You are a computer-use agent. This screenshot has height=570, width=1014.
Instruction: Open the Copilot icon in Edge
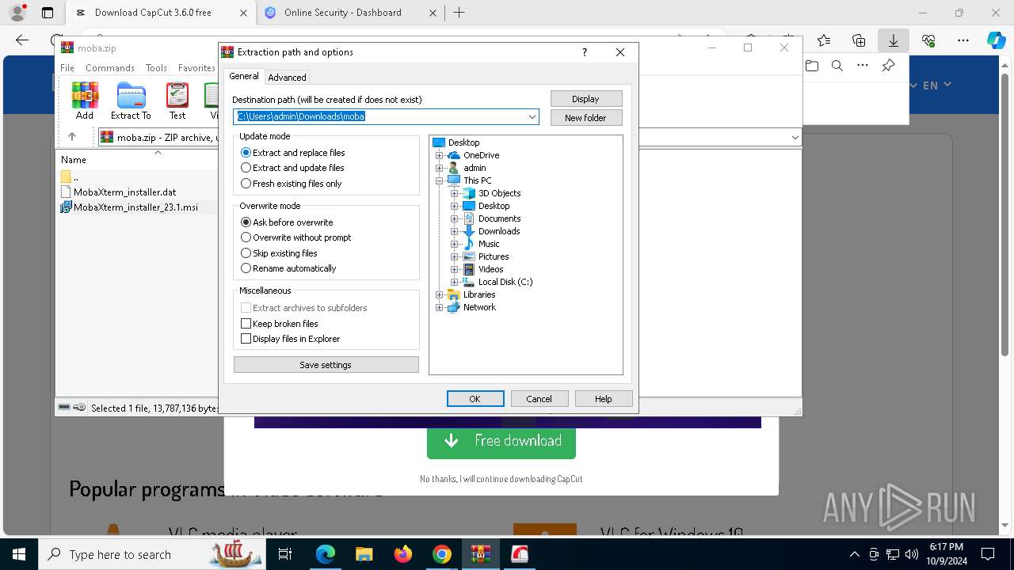click(996, 40)
